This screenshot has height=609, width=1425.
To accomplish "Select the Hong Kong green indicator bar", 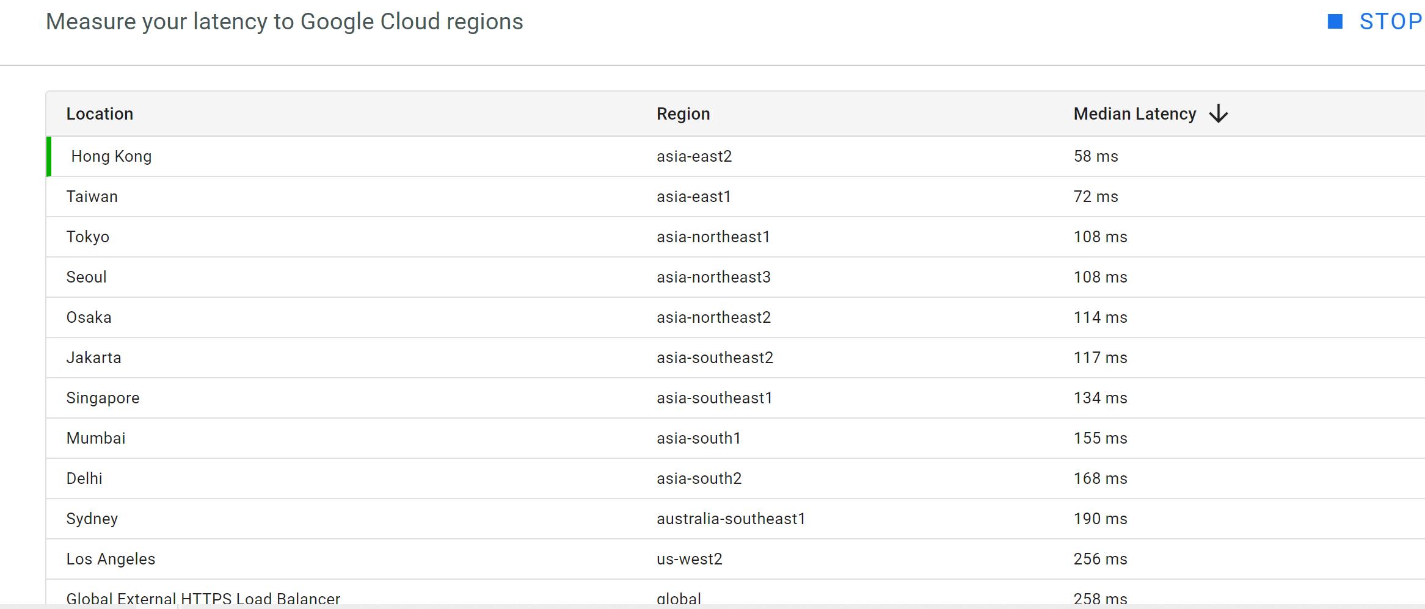I will click(49, 156).
